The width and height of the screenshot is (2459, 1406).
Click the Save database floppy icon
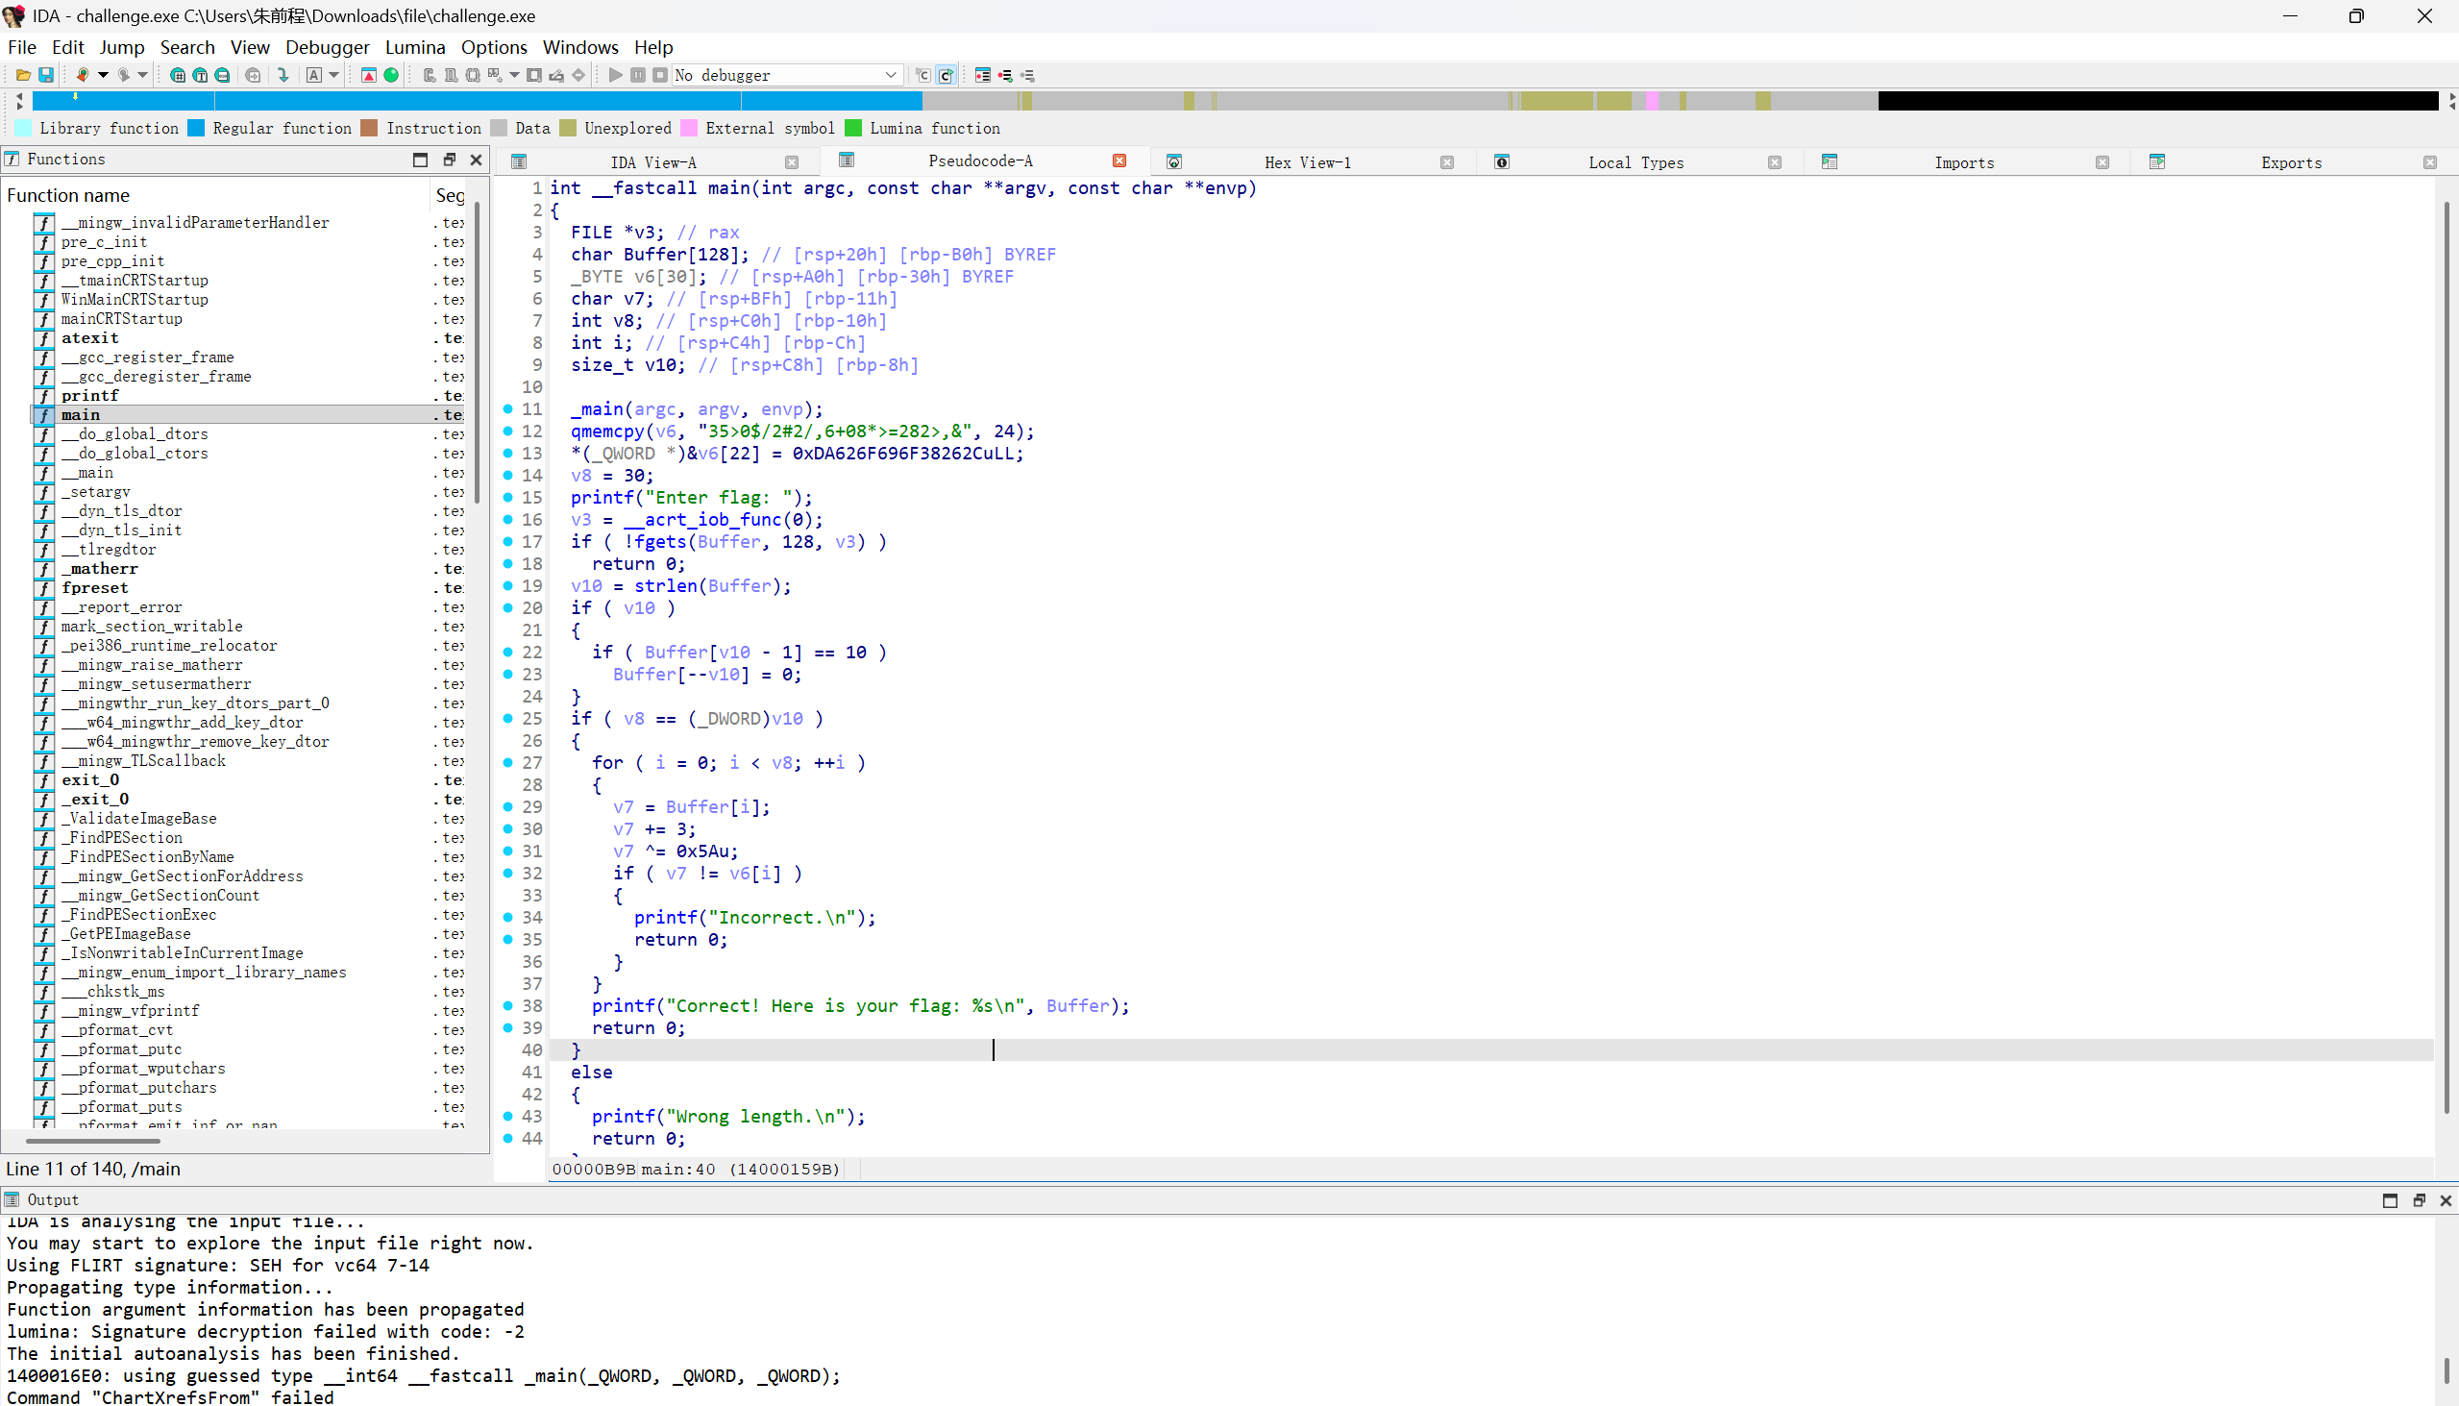pos(45,75)
